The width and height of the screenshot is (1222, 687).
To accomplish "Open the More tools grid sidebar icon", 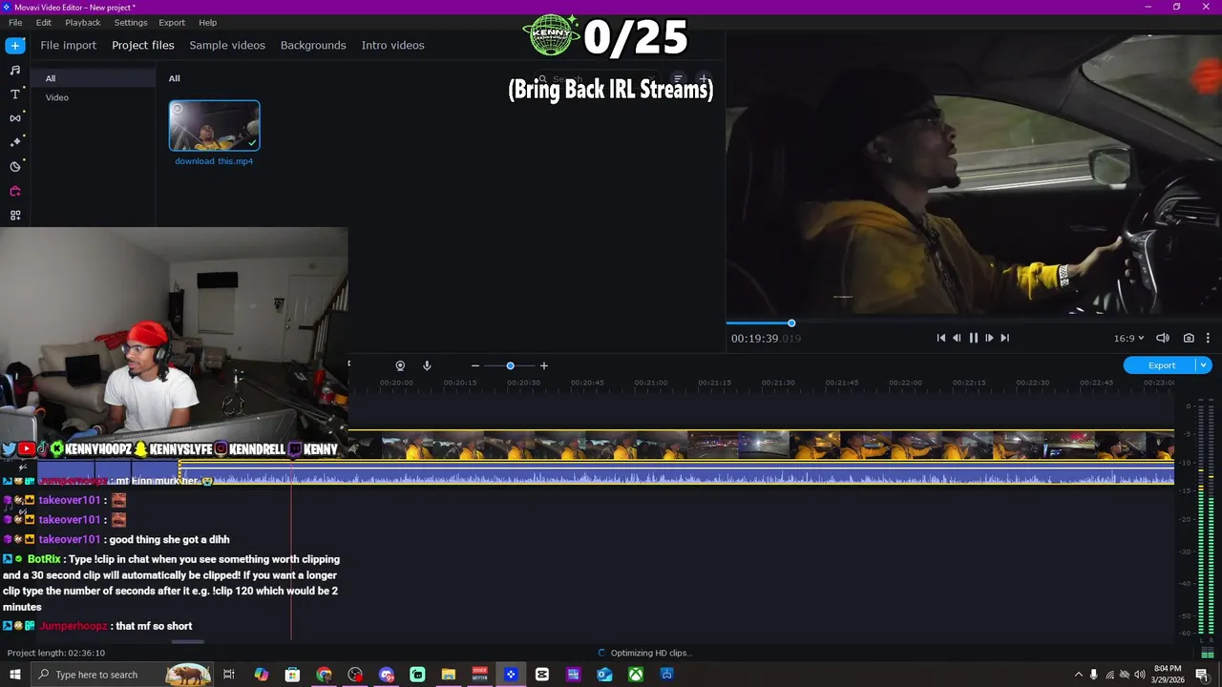I will tap(15, 216).
